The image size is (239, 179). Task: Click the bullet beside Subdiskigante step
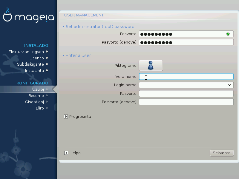coord(47,64)
